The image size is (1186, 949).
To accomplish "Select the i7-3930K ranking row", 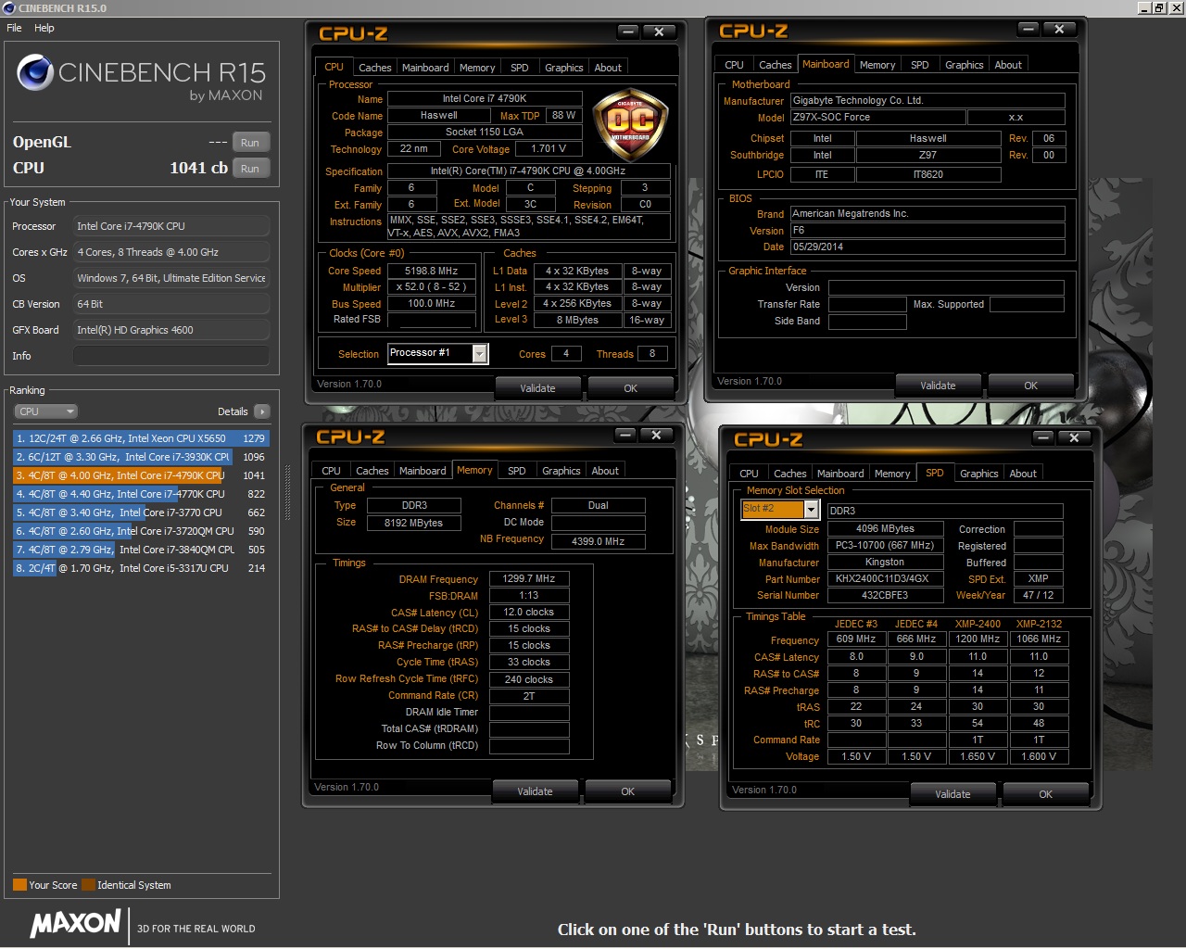I will point(141,457).
